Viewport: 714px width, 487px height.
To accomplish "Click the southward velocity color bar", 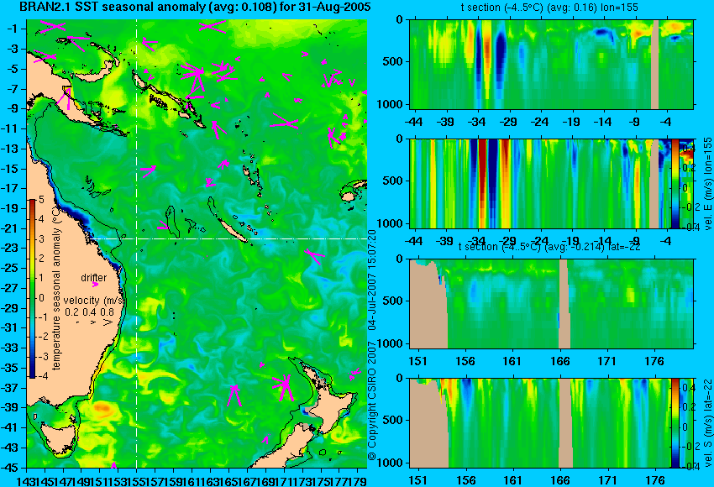I will (x=675, y=423).
